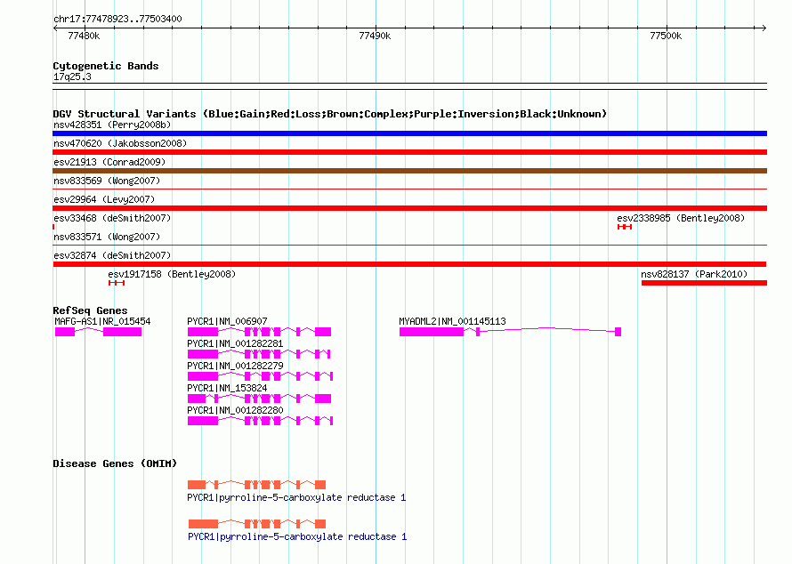Click the first OMIM PYCR1 gene glyph
Screen dimensions: 792x564
pos(256,485)
